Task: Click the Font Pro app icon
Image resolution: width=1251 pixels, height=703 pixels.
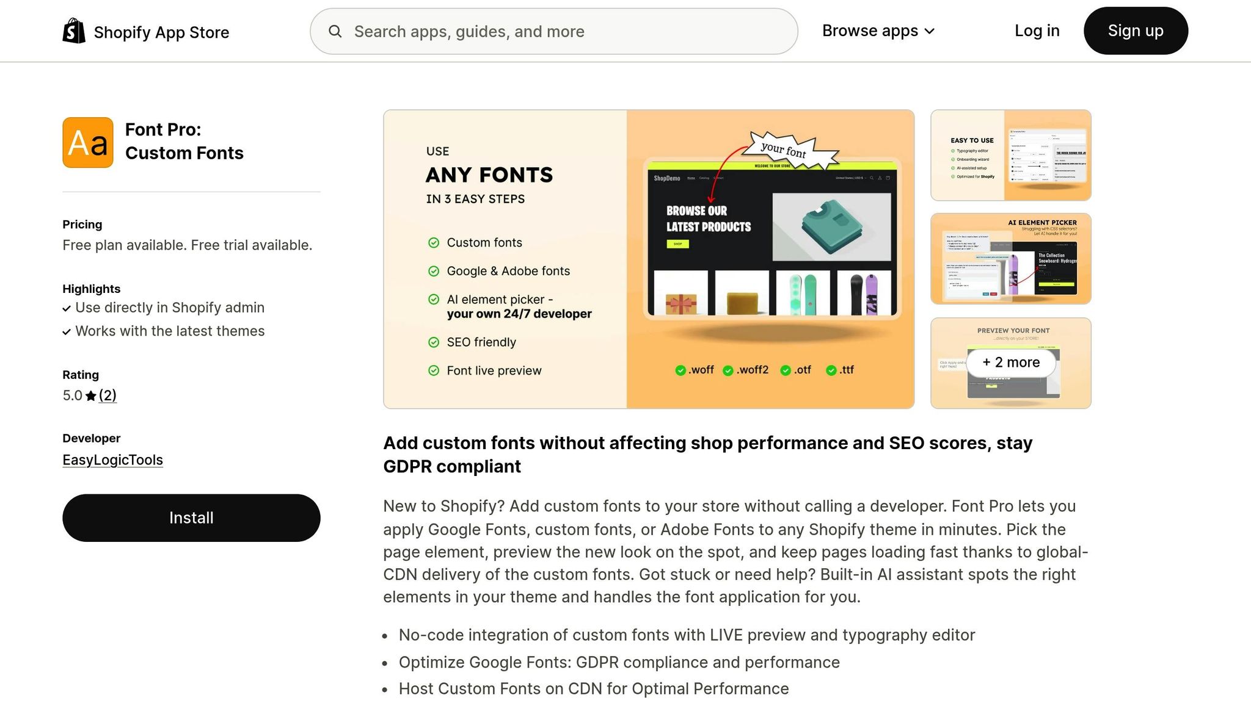Action: [88, 142]
